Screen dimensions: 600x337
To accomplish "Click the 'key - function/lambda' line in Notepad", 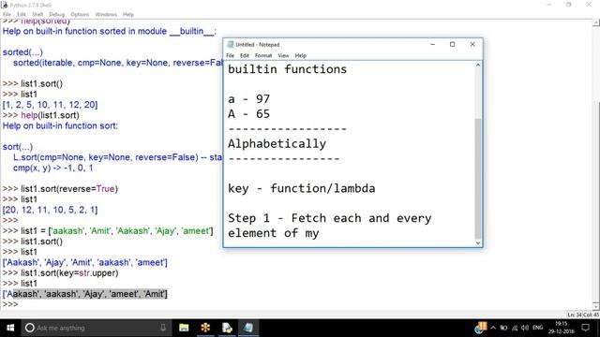I will (302, 188).
